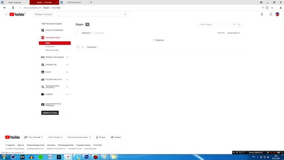
Task: Open Плейлисты in sidebar
Action: [50, 47]
